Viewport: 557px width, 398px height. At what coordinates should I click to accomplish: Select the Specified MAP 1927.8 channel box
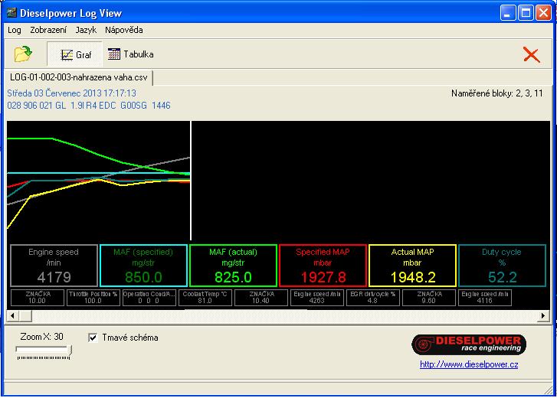[x=323, y=266]
